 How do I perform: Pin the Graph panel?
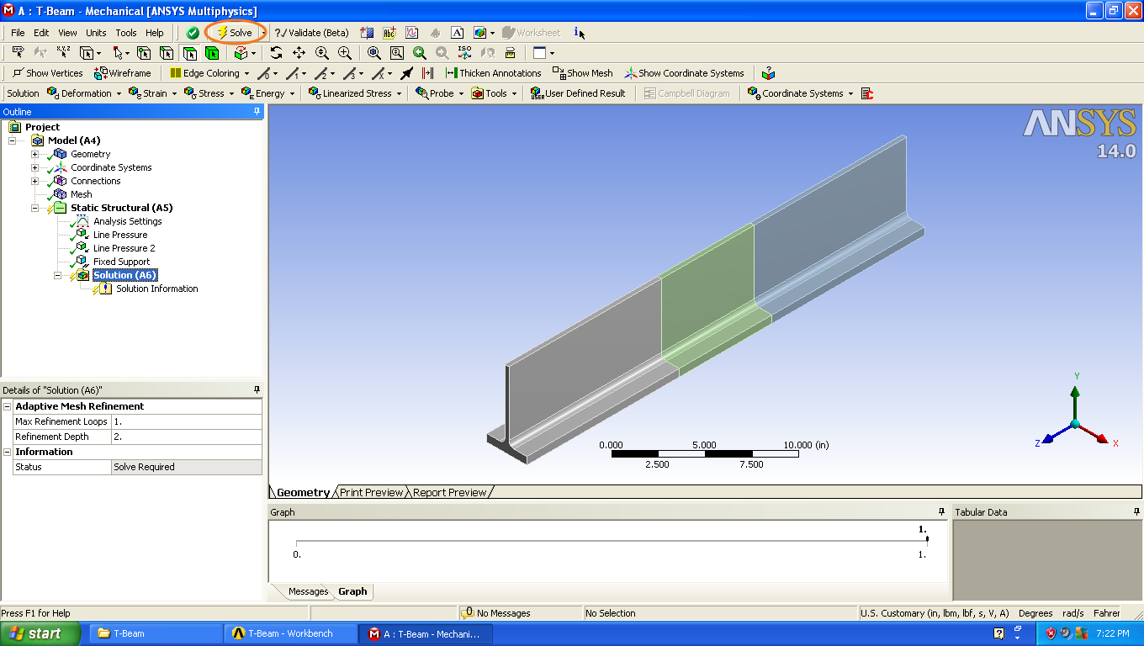click(942, 512)
